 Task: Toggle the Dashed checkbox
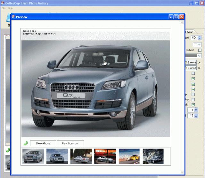click(x=200, y=50)
